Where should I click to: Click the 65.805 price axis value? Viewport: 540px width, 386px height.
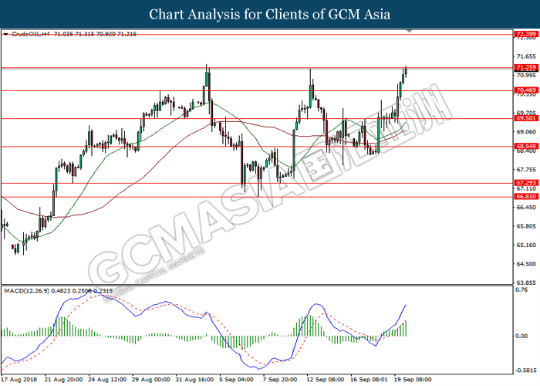tap(527, 226)
